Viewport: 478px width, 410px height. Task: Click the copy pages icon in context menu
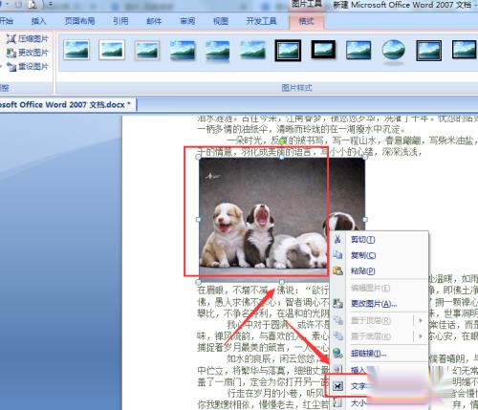tap(337, 255)
